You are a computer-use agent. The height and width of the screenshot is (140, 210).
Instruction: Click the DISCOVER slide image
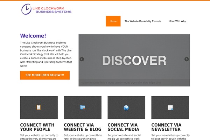(134, 60)
